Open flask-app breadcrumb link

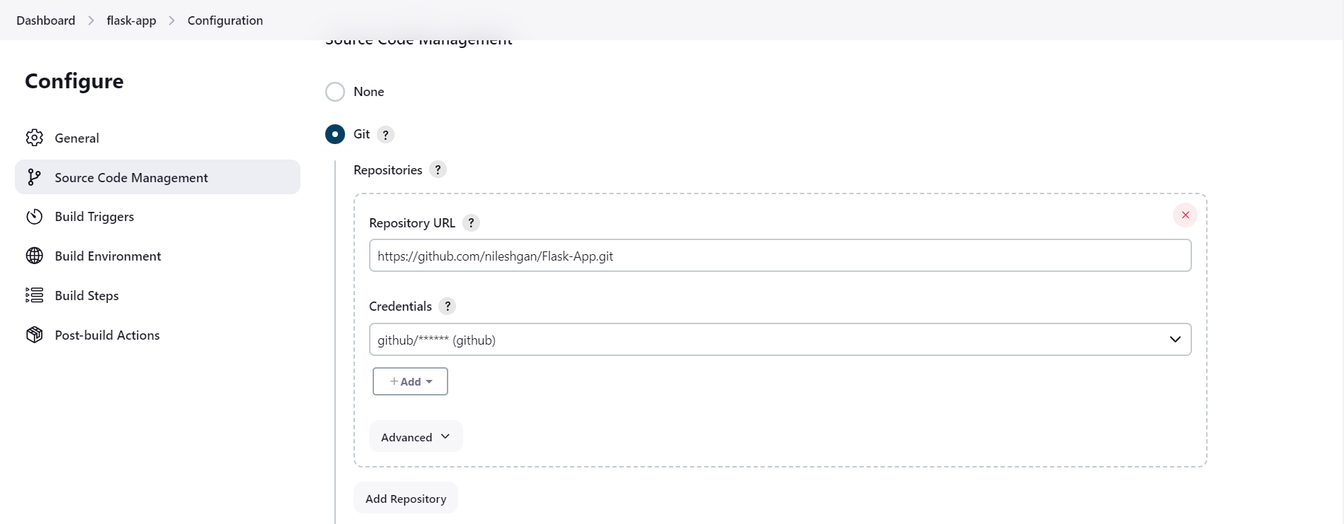[x=132, y=20]
